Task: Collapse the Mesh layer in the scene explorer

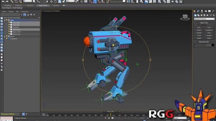Action: [5, 20]
